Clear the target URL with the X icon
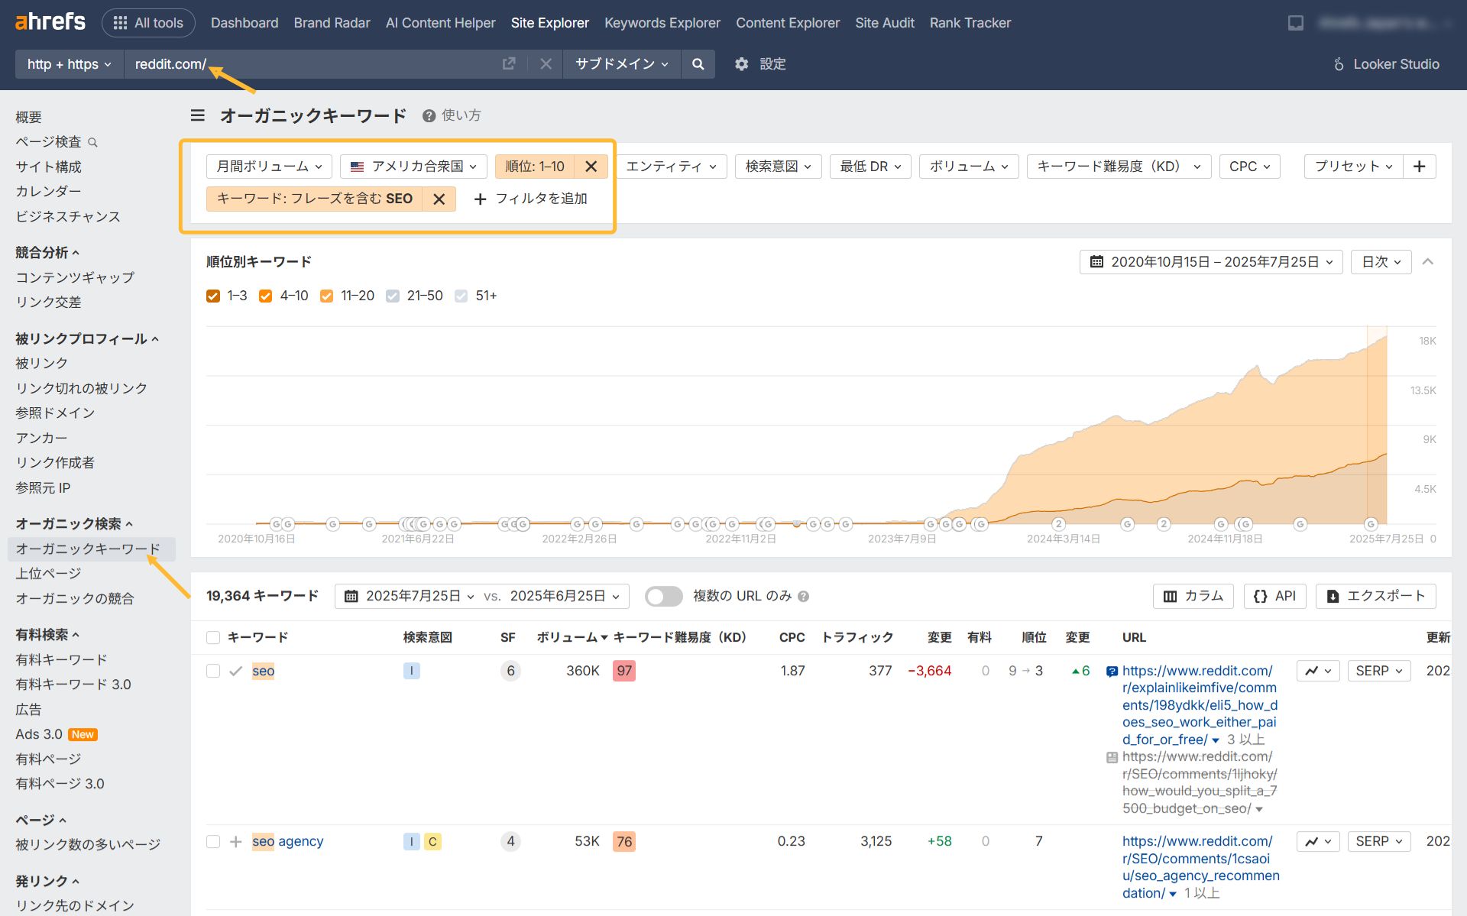The height and width of the screenshot is (916, 1467). (x=546, y=64)
